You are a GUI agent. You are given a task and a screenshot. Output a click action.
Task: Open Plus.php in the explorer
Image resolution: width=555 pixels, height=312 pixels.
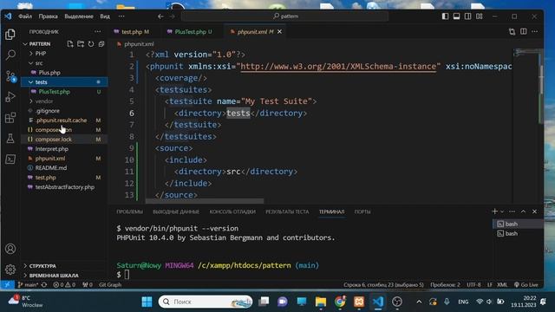click(x=49, y=73)
